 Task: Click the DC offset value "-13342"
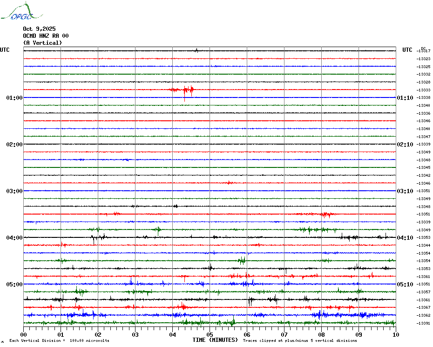[424, 175]
